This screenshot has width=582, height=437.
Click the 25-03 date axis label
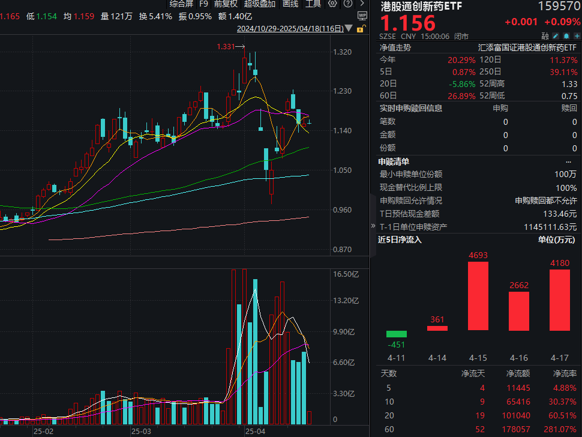(141, 432)
